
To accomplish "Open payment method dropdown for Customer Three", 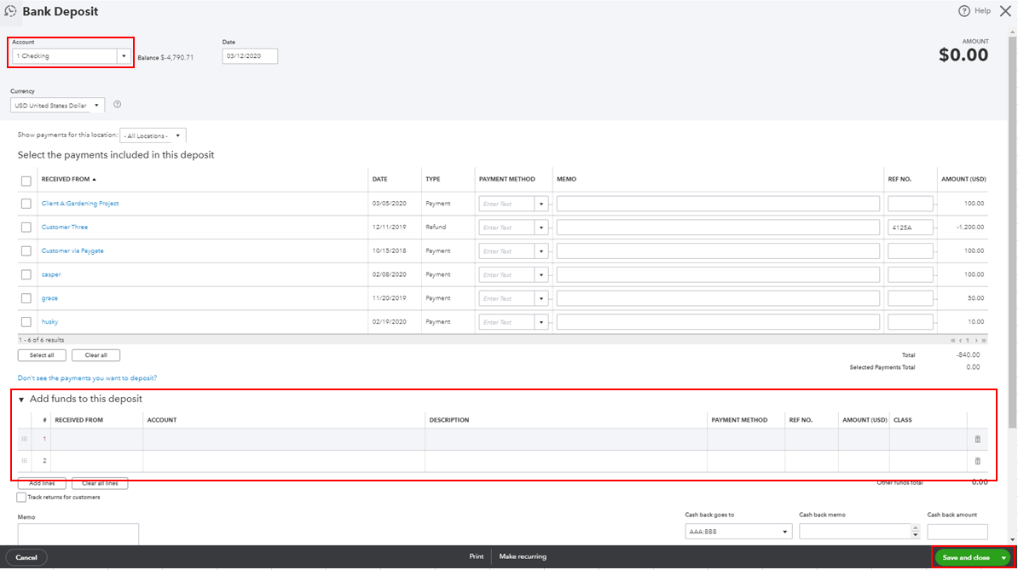I will 541,227.
